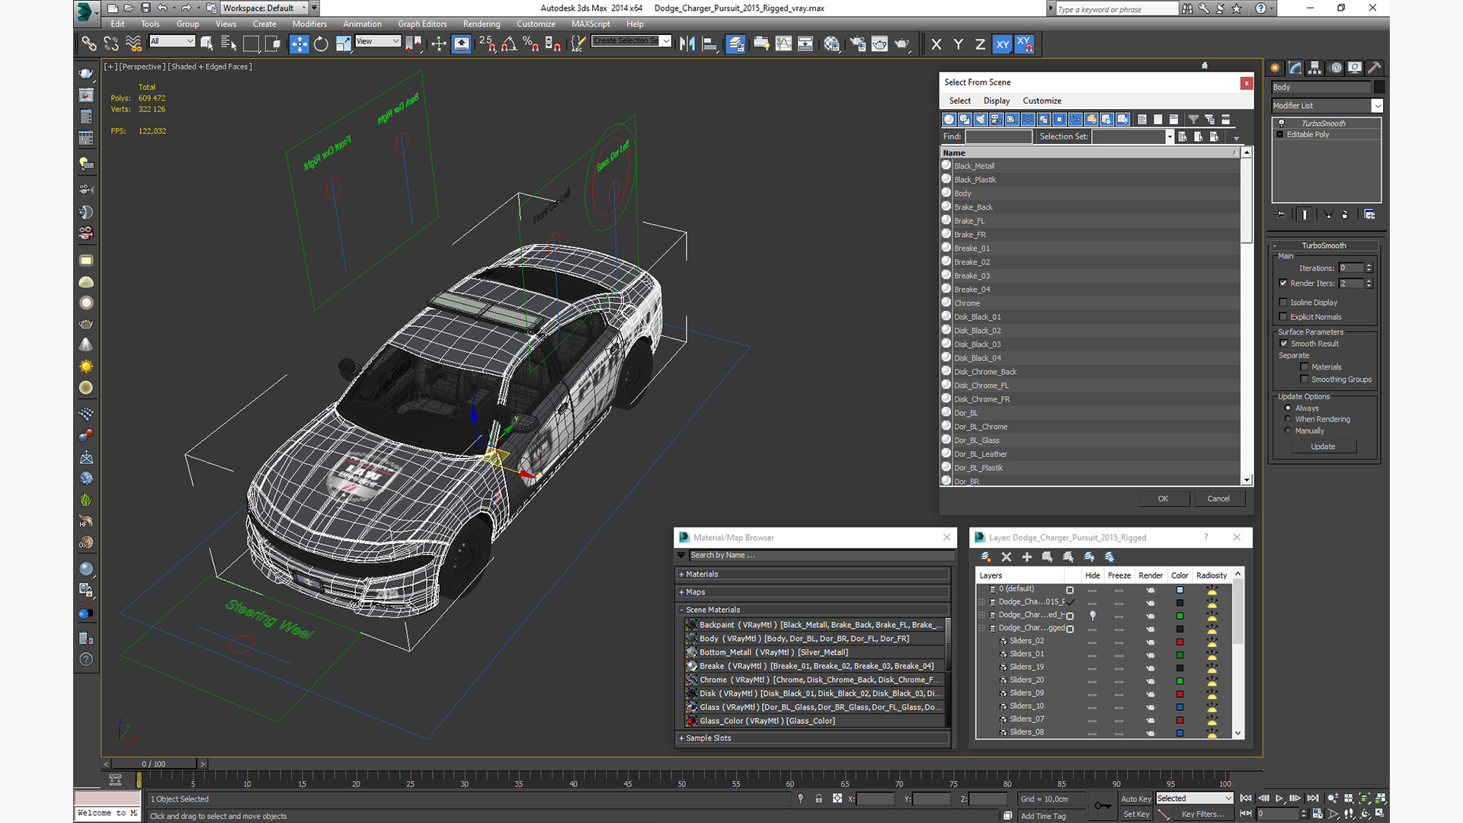Click Delete layer X icon in Layer dialog

click(1006, 557)
